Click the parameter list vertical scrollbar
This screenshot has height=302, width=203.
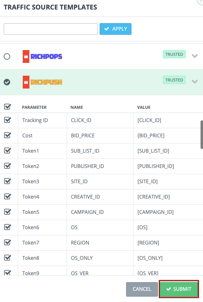202,134
